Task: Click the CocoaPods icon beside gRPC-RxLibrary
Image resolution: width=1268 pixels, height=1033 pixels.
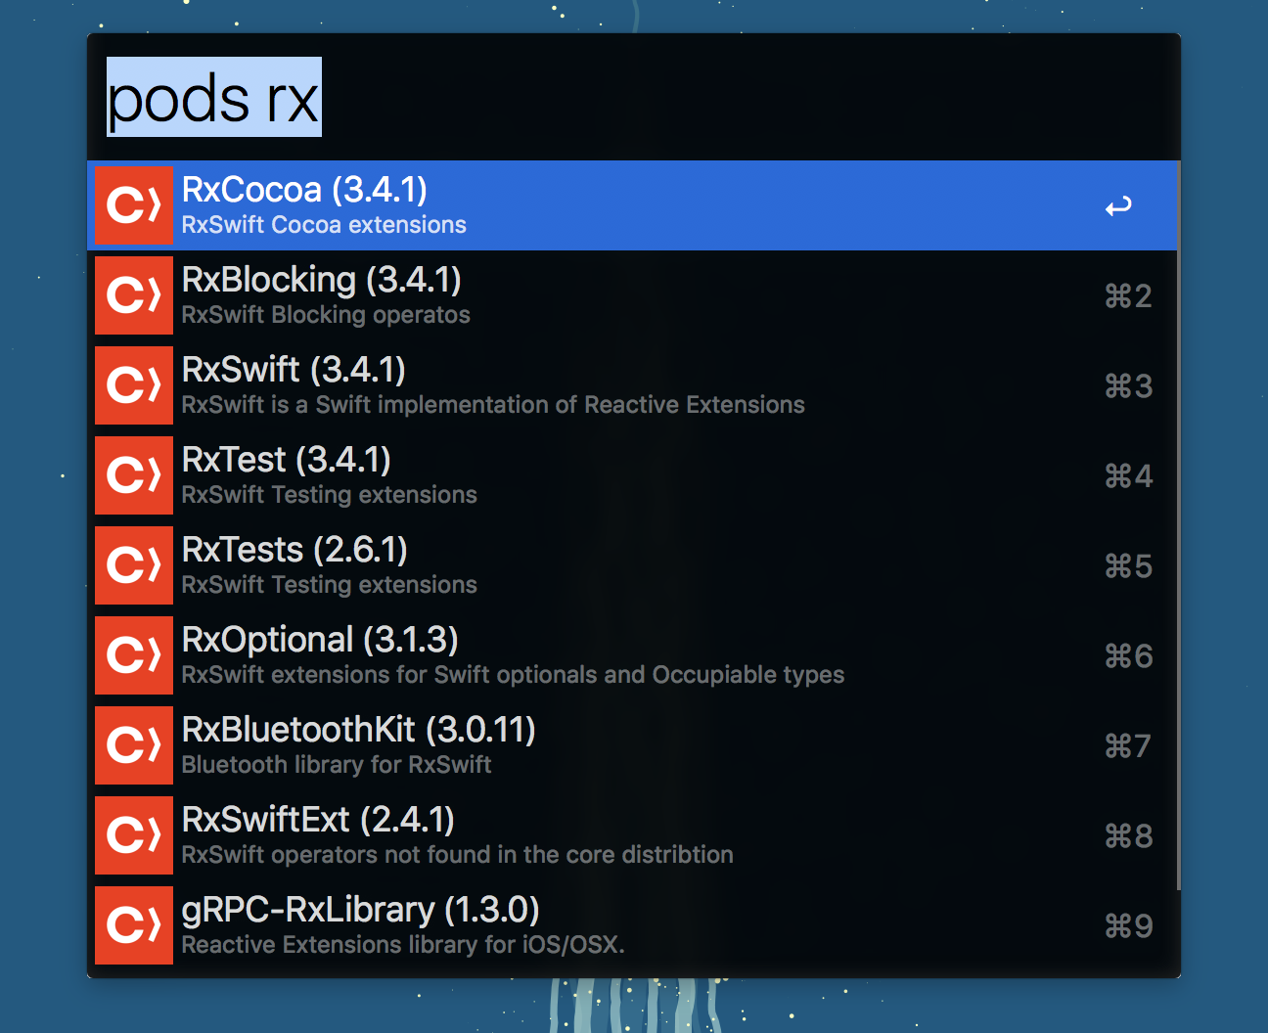Action: [134, 925]
